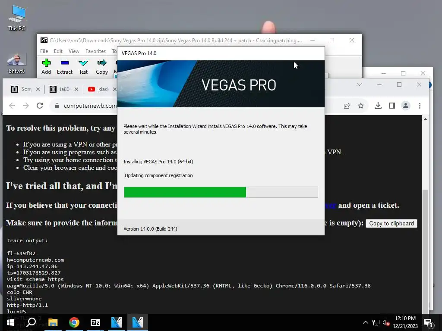
Task: Click the 'ip=143.244.47.86' trace line
Action: (x=32, y=266)
